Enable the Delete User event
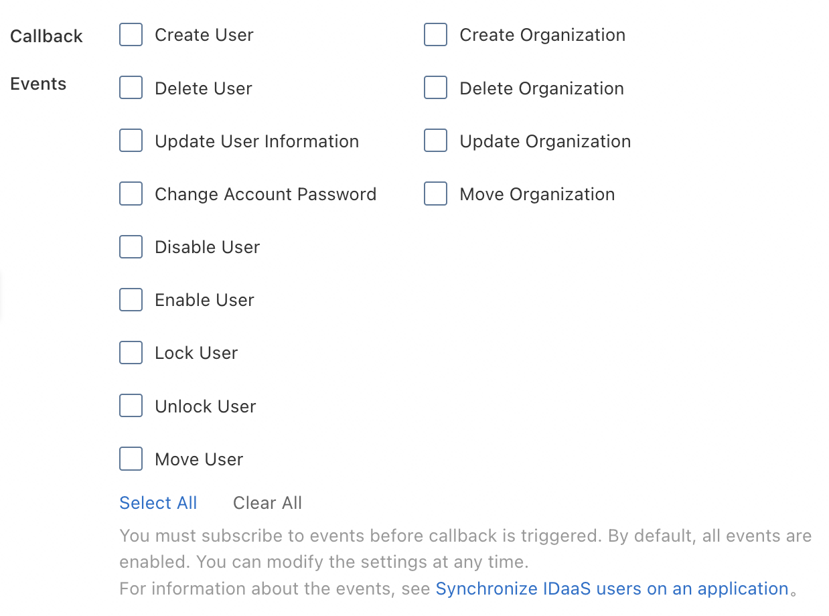 click(131, 88)
